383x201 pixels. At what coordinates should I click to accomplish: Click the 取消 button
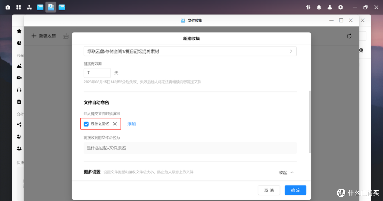point(269,190)
